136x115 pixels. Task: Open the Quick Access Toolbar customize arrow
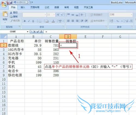tap(32, 2)
